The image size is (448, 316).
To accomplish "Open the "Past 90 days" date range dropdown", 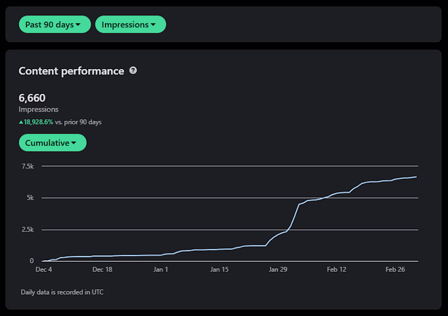I will [55, 25].
